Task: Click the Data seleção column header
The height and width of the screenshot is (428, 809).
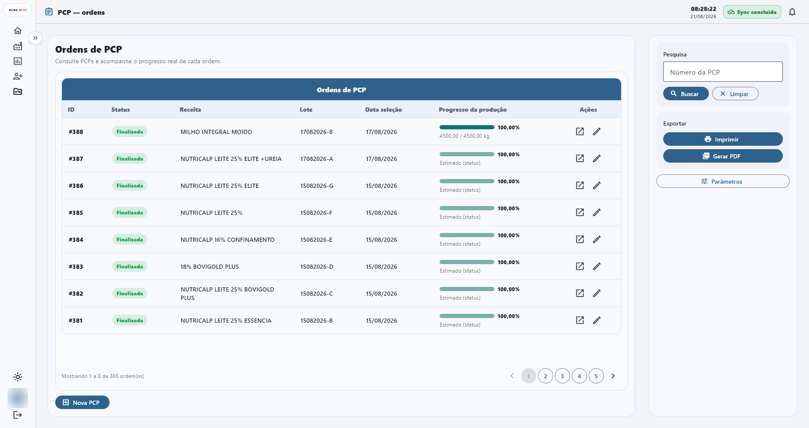Action: [x=383, y=110]
